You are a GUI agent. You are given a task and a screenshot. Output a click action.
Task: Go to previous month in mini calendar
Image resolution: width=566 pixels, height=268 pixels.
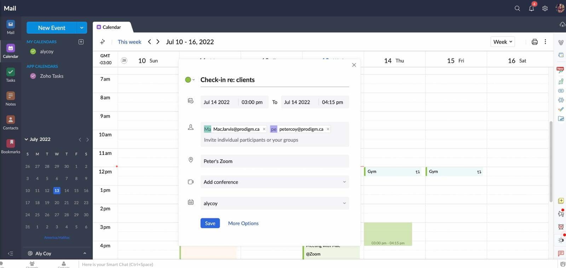click(x=80, y=139)
